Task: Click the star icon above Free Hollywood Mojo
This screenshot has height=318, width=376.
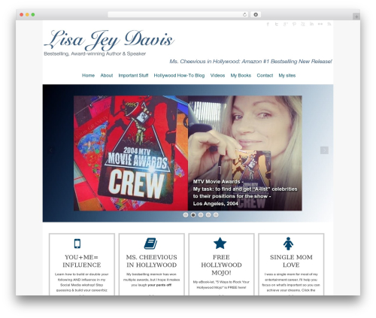Action: pyautogui.click(x=220, y=244)
